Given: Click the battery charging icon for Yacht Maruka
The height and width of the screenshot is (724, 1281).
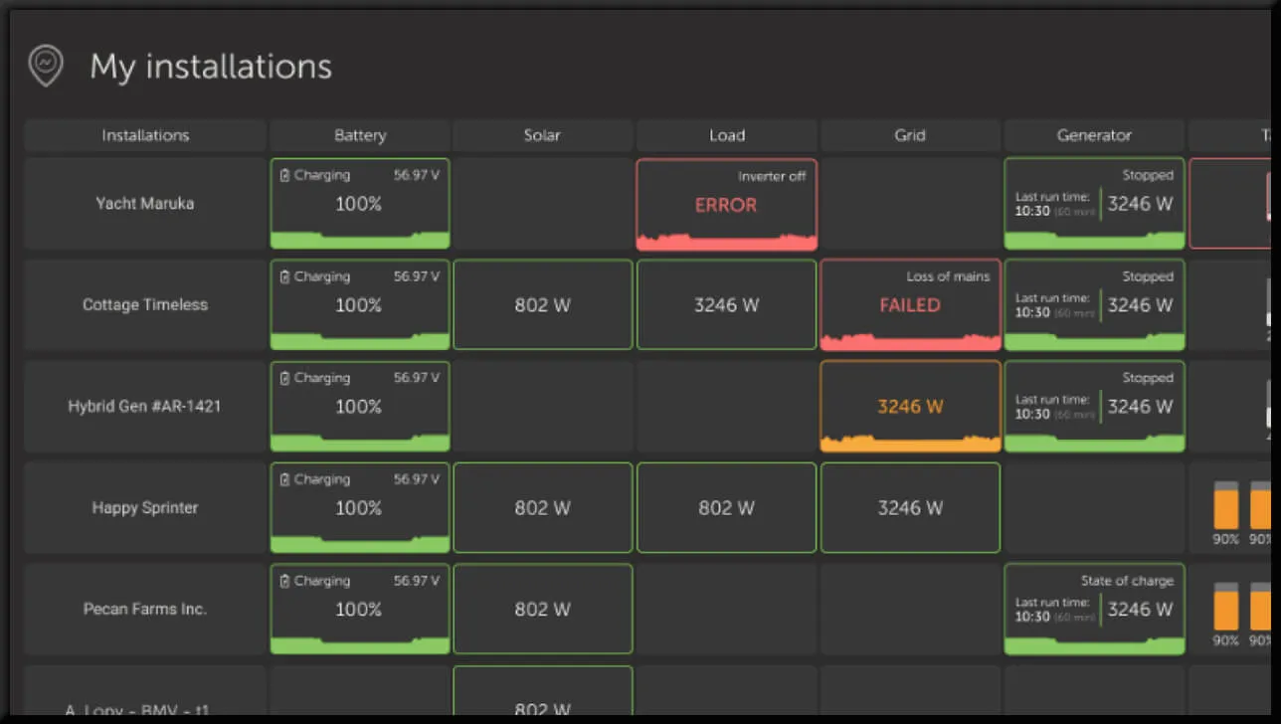Looking at the screenshot, I should 284,174.
